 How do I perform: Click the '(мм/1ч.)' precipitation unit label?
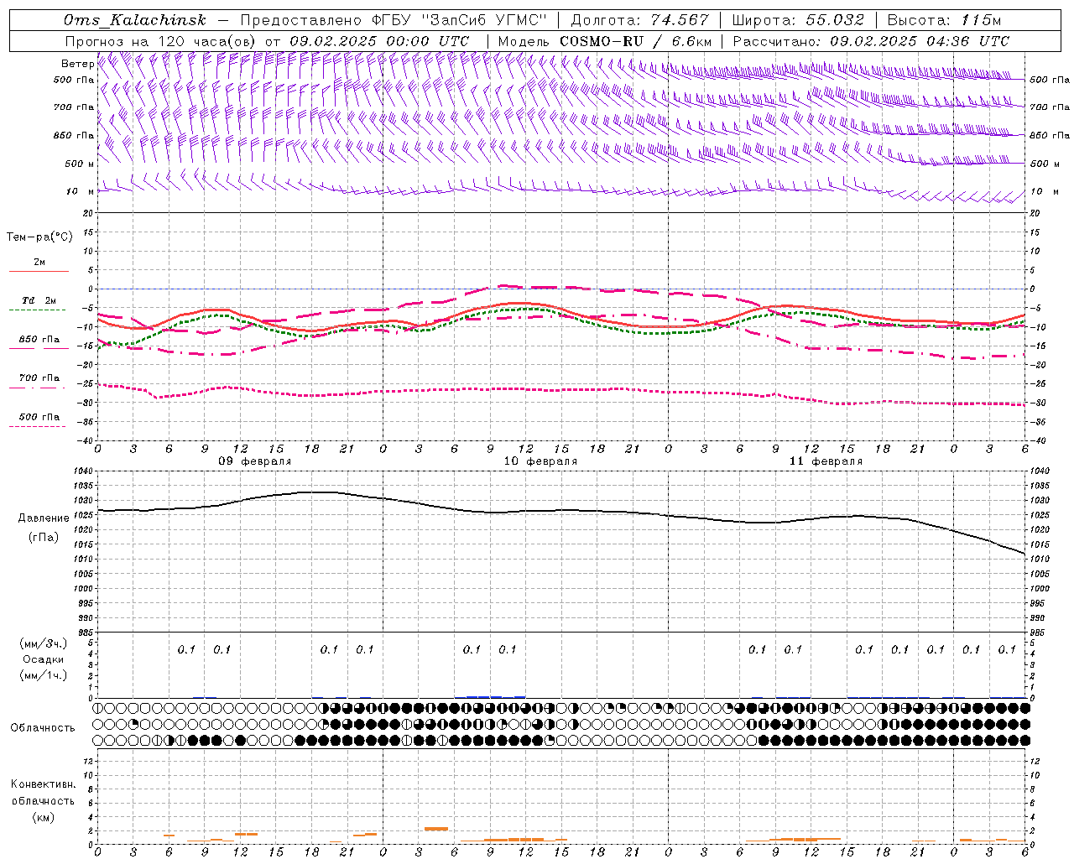coord(44,675)
